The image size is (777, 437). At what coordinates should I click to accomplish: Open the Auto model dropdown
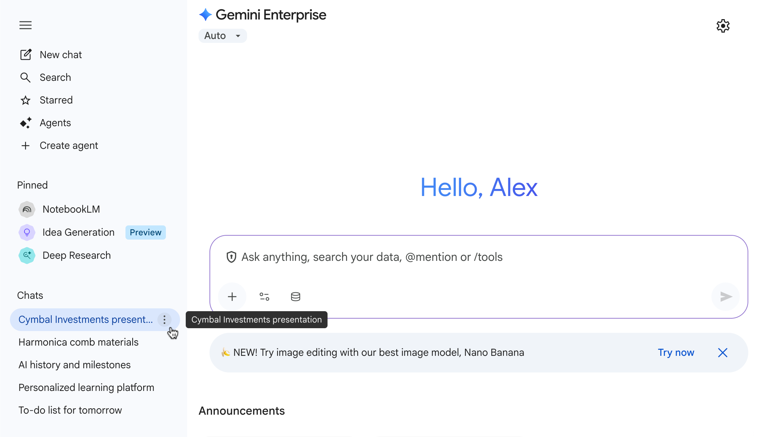click(x=223, y=35)
